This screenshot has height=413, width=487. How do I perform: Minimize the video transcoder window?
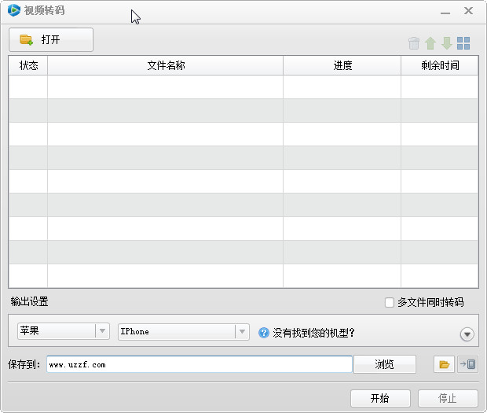coord(445,12)
